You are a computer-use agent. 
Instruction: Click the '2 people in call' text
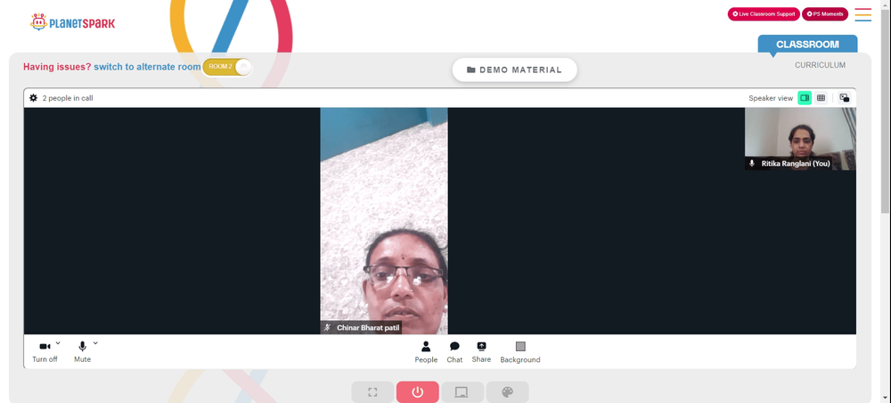[x=68, y=98]
